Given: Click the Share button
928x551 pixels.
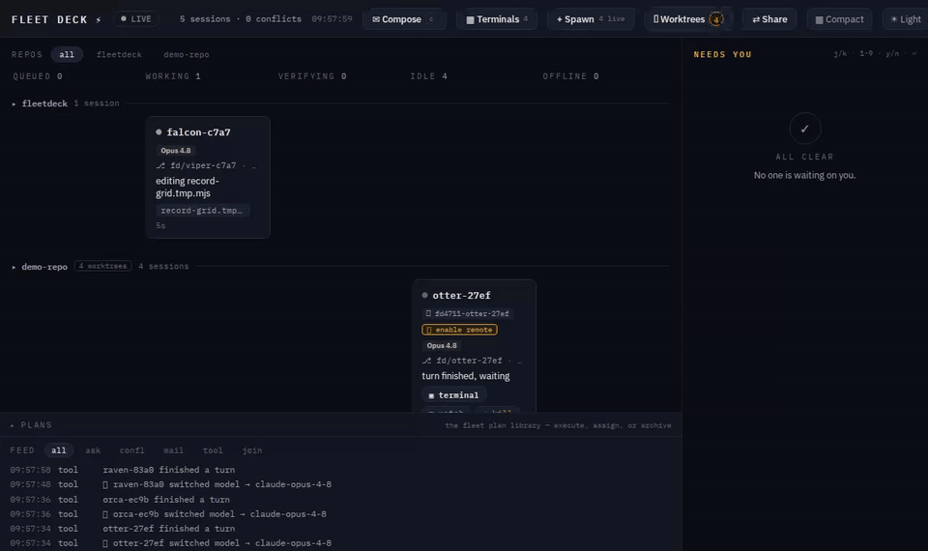Looking at the screenshot, I should pyautogui.click(x=769, y=19).
